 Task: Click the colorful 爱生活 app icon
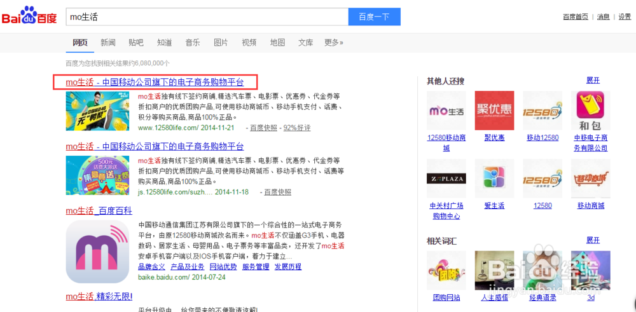[494, 179]
